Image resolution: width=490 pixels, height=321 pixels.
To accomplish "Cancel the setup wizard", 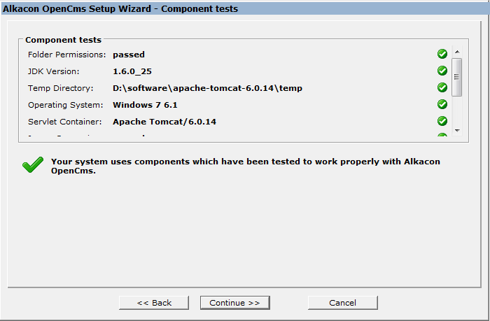I will coord(342,303).
